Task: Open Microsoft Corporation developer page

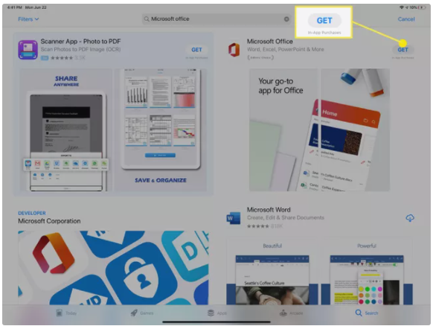Action: (49, 221)
